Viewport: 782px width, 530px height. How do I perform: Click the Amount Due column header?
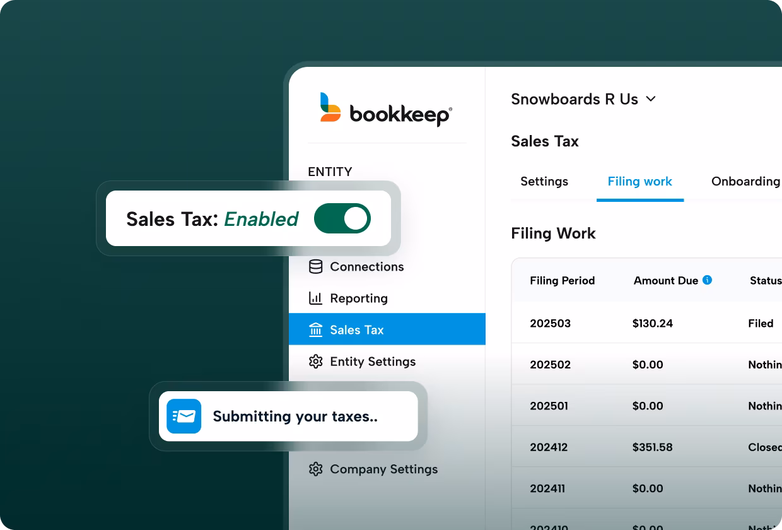click(x=666, y=281)
